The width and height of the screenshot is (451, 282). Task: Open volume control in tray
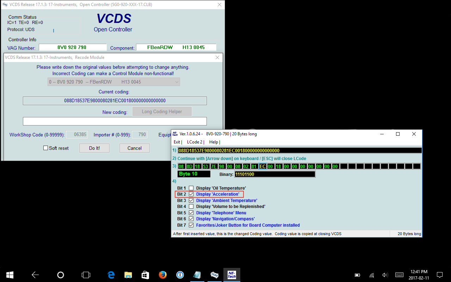(x=385, y=275)
